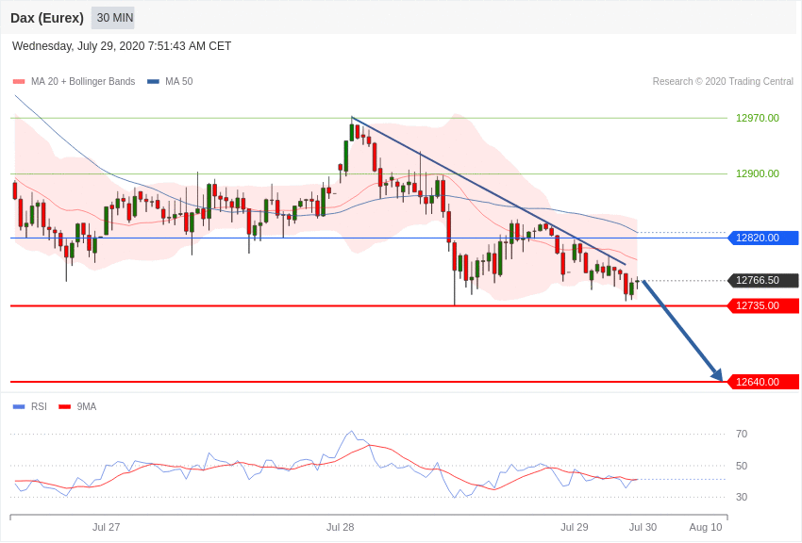Click the red 12640.00 target price tag
The image size is (802, 543).
[x=763, y=382]
